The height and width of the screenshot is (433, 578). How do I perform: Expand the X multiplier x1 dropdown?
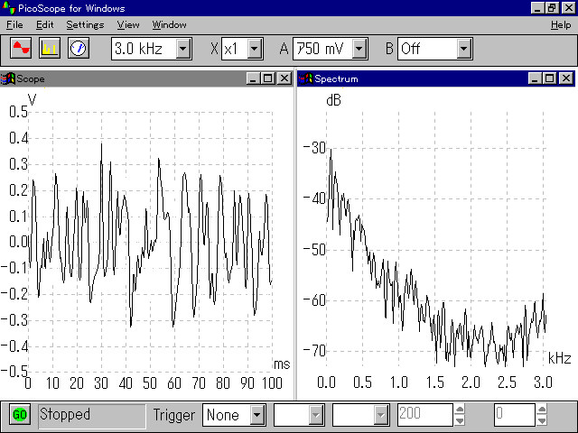coord(255,49)
